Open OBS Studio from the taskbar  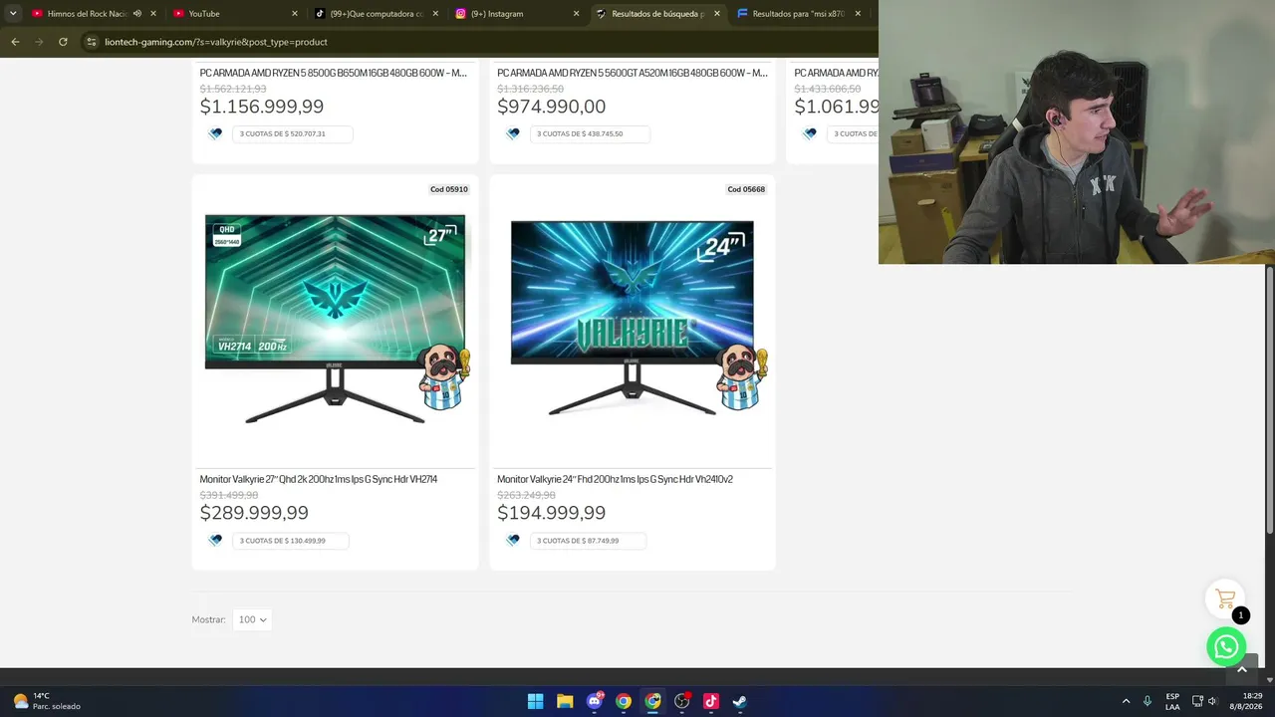(x=682, y=701)
